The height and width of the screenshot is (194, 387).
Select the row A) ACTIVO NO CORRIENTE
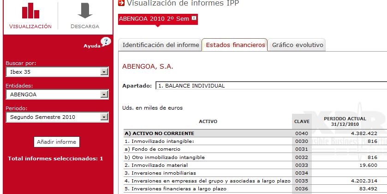pyautogui.click(x=255, y=133)
